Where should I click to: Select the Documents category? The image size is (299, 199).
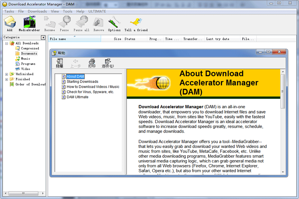click(x=29, y=53)
